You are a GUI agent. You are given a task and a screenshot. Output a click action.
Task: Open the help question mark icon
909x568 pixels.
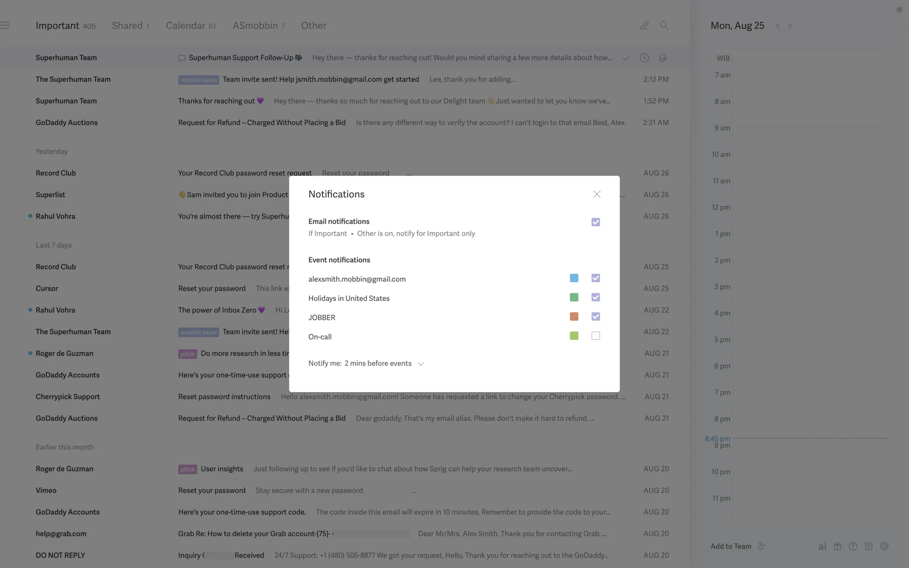point(853,546)
